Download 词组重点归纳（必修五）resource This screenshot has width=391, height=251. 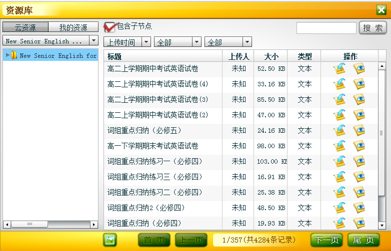pos(340,131)
